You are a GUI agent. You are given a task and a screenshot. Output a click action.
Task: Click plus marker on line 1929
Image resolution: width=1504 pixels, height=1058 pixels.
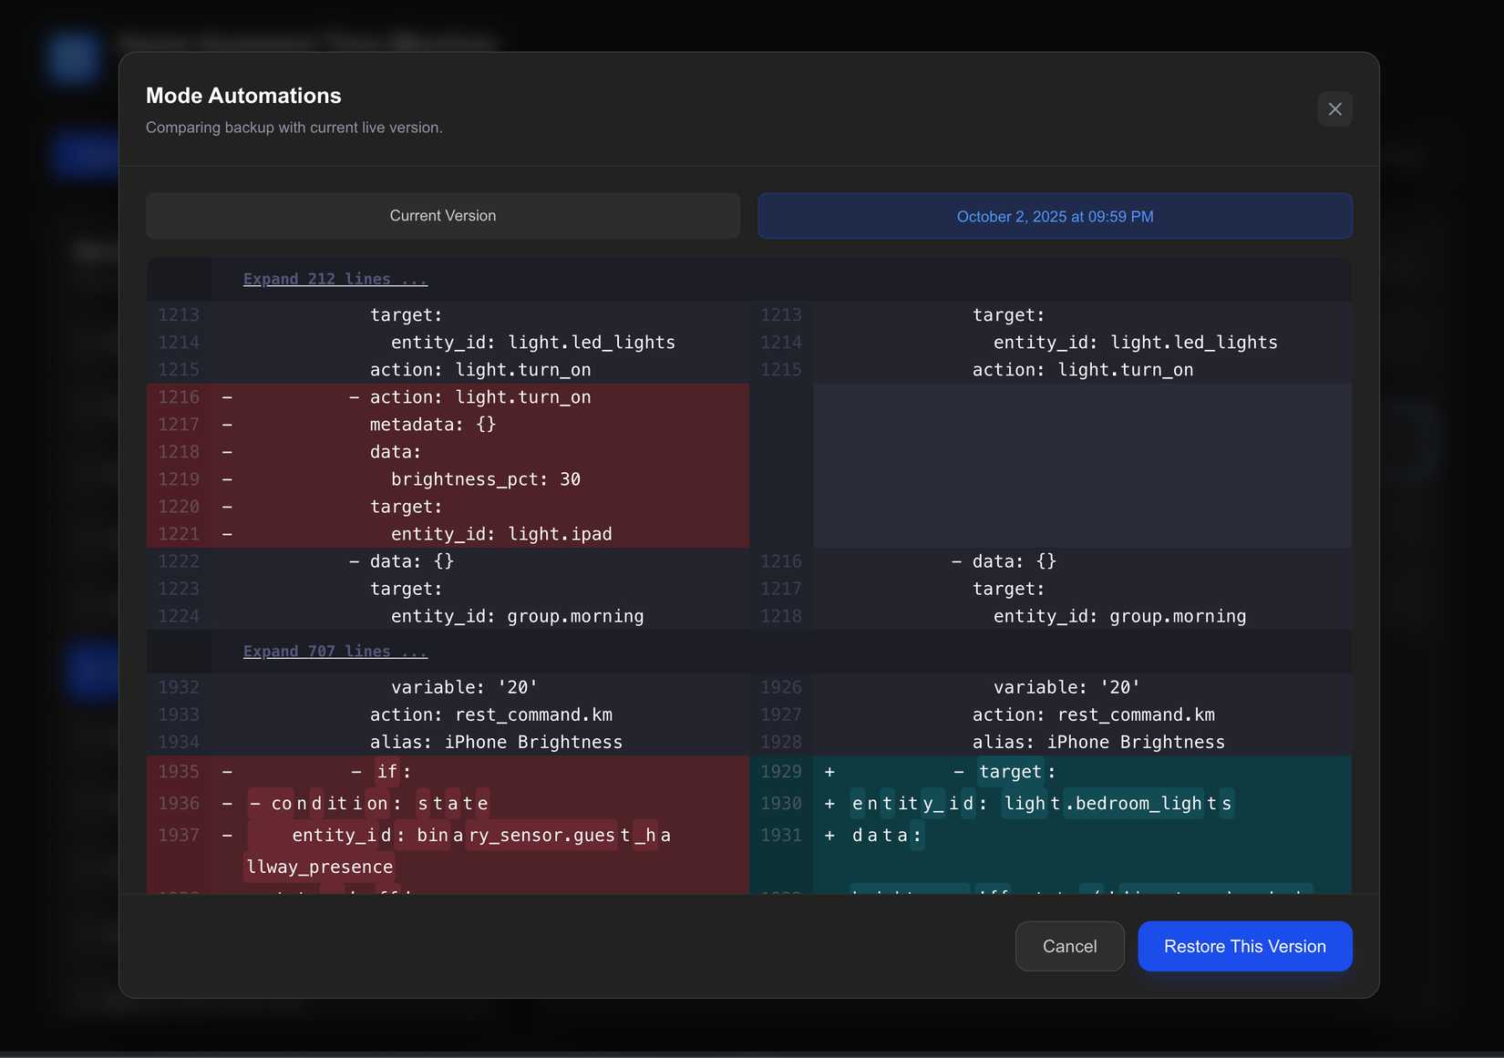[x=829, y=772]
